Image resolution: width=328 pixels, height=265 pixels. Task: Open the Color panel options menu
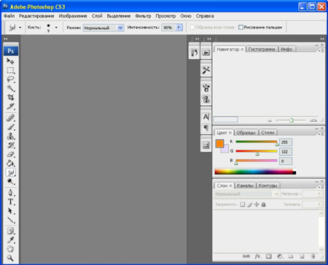pyautogui.click(x=321, y=134)
